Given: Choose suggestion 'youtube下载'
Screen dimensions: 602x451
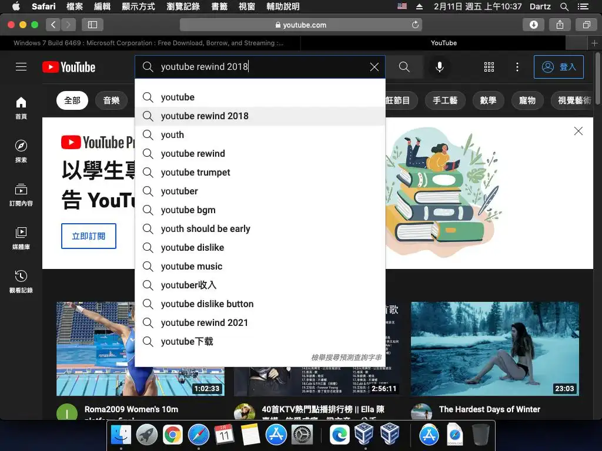Looking at the screenshot, I should [260, 341].
